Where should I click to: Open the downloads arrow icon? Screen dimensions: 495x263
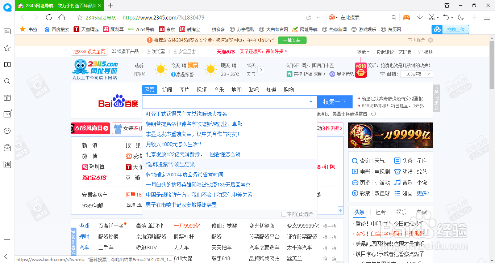420,17
